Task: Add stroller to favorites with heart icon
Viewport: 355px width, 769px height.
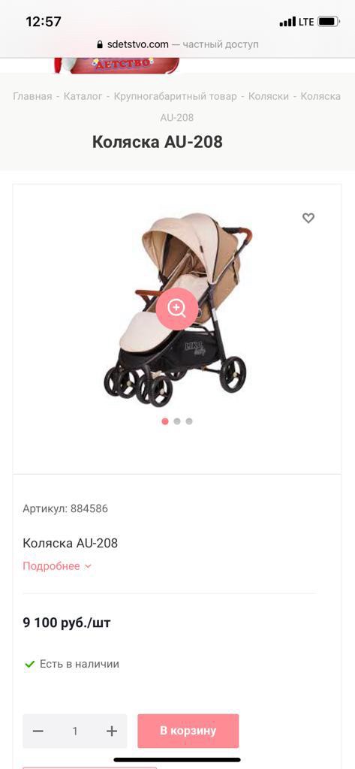Action: (308, 218)
